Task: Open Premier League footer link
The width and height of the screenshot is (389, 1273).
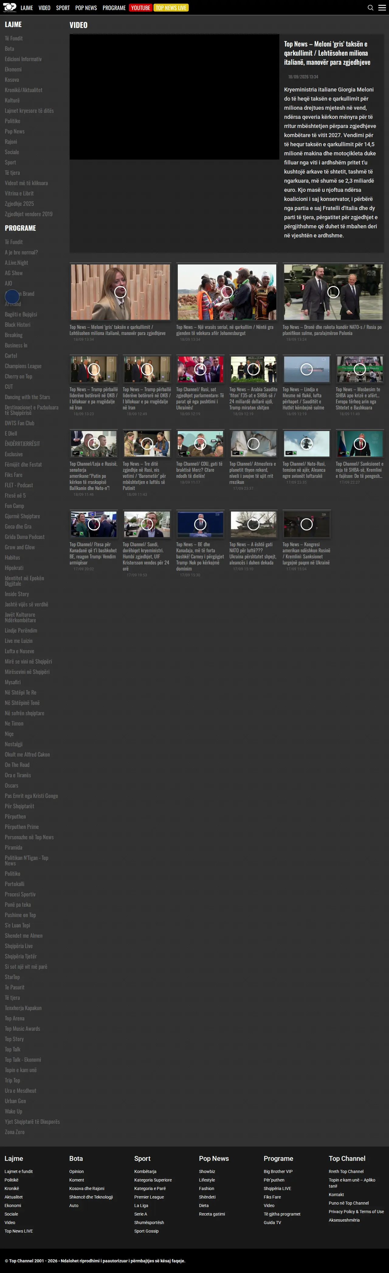Action: pos(149,1197)
